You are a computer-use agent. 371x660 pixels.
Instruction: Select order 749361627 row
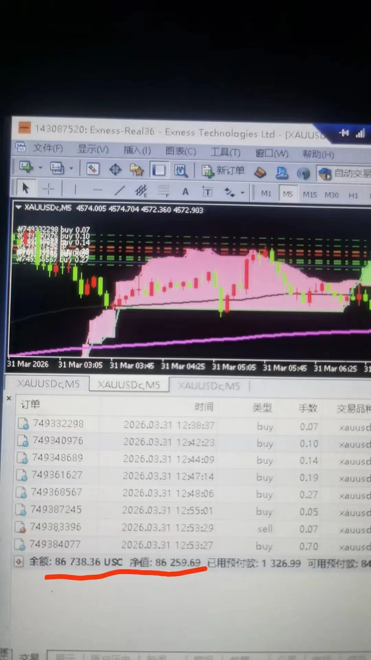click(x=194, y=476)
